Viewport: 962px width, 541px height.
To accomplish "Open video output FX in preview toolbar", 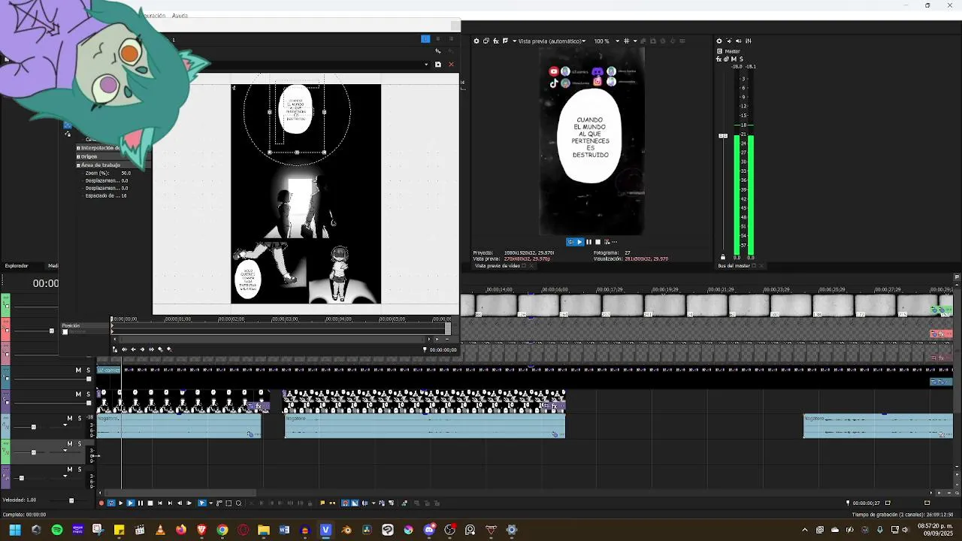I will tap(496, 41).
